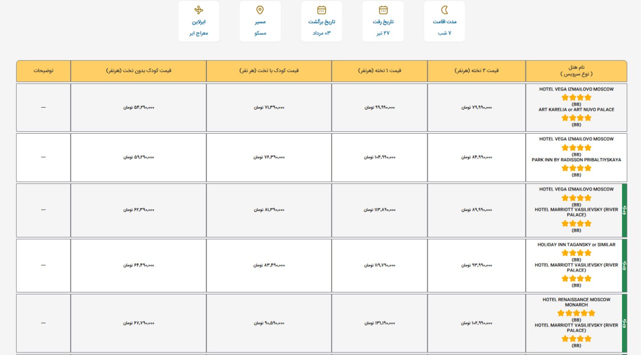
Task: Click the single-room price ۱۳۱,۱۹۰,۰۰۰ تومان
Action: click(380, 323)
